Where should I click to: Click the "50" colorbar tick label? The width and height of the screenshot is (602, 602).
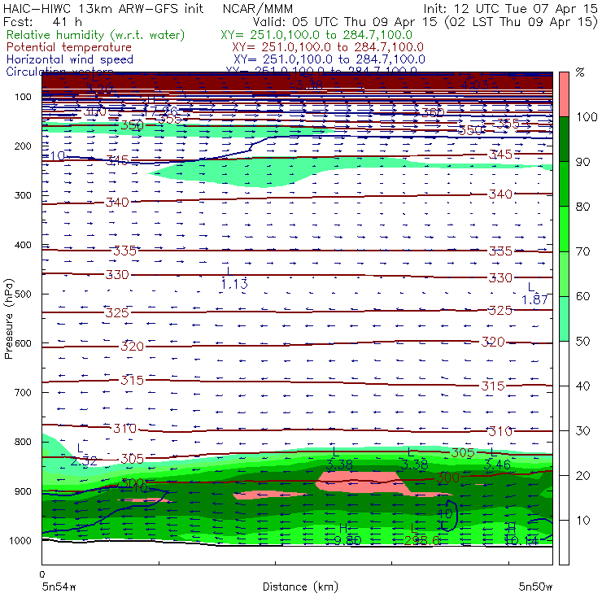pos(582,342)
